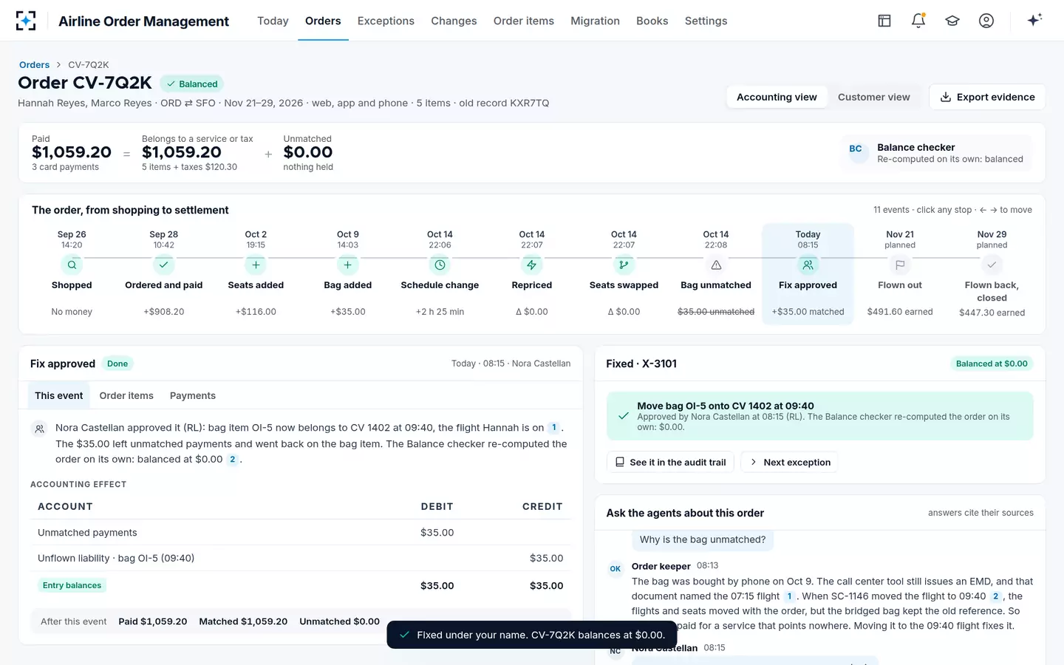
Task: Click the Balanced status badge by order title
Action: tap(191, 84)
